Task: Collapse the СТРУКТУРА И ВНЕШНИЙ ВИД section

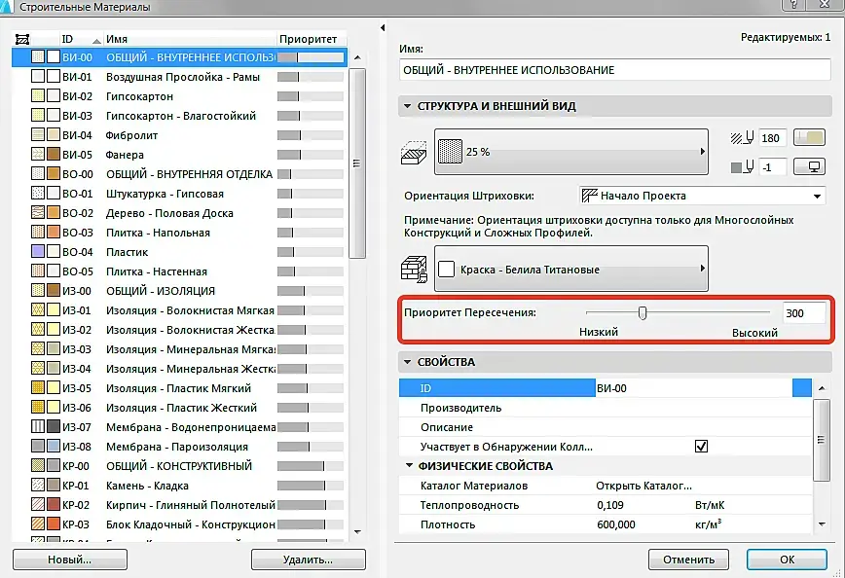Action: (407, 106)
